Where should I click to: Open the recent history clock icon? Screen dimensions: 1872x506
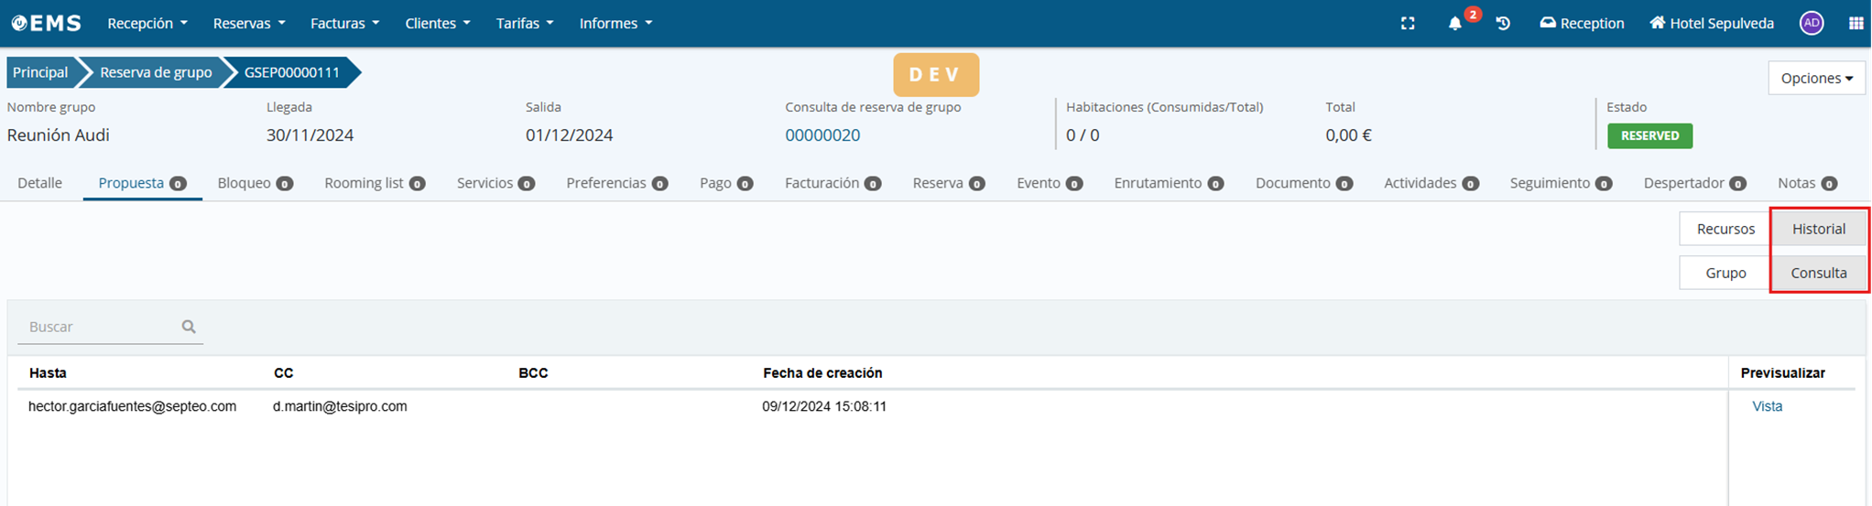tap(1503, 24)
